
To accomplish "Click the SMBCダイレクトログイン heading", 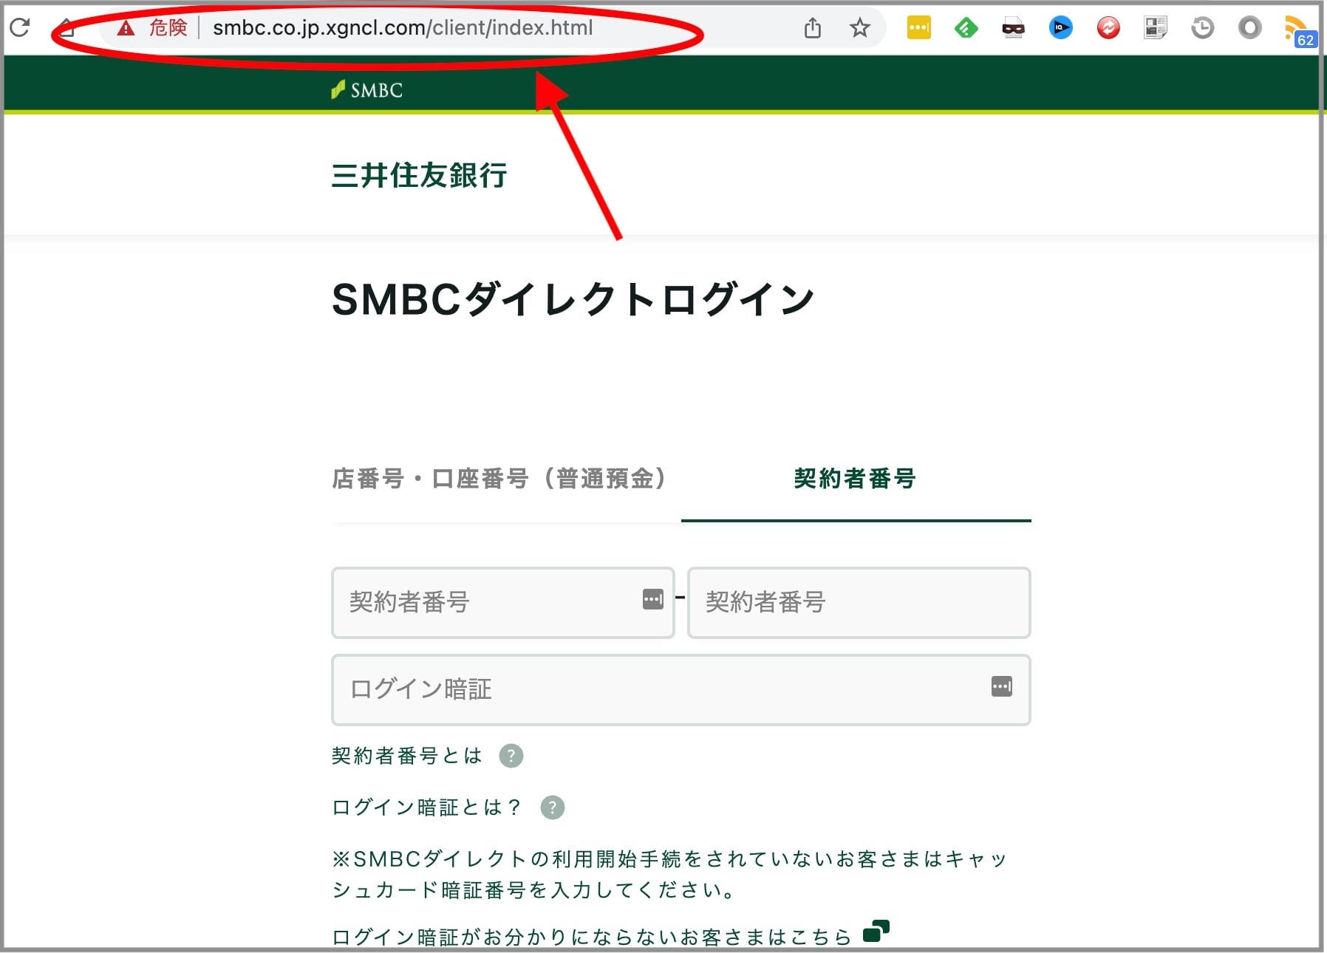I will coord(573,300).
